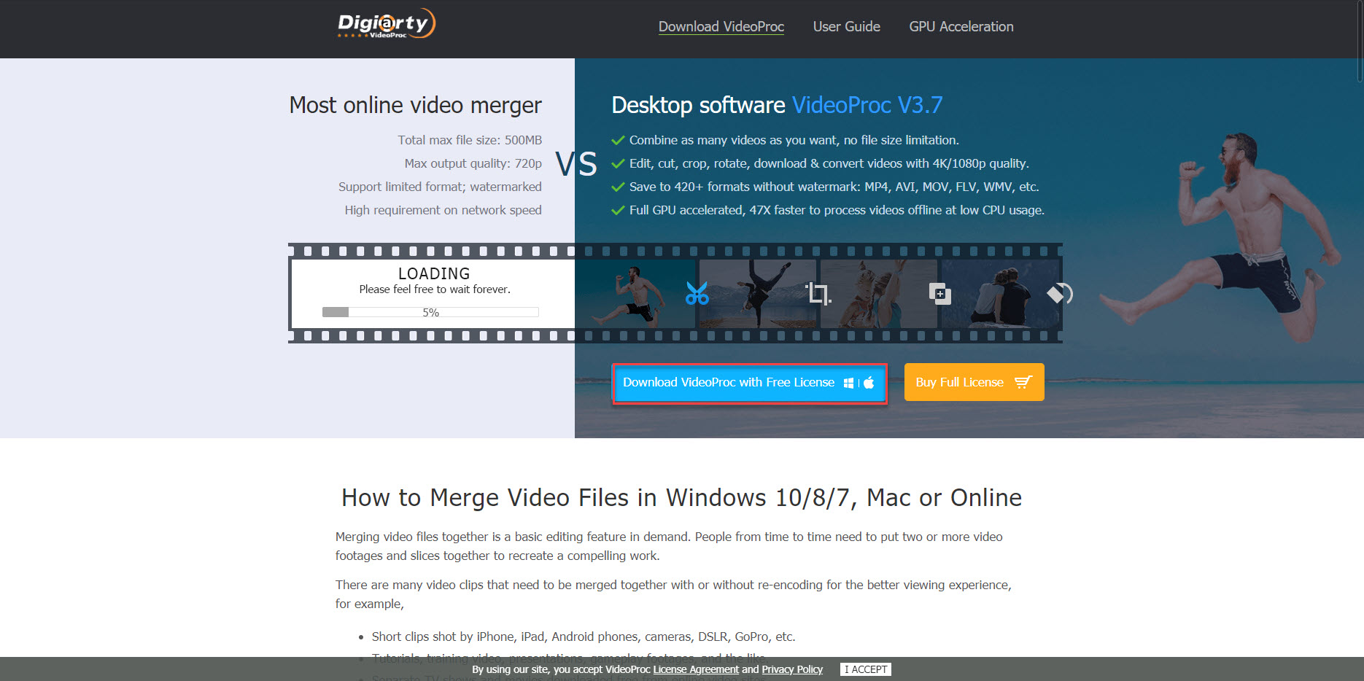
Task: Select the crop icon on filmstrip
Action: pyautogui.click(x=818, y=294)
